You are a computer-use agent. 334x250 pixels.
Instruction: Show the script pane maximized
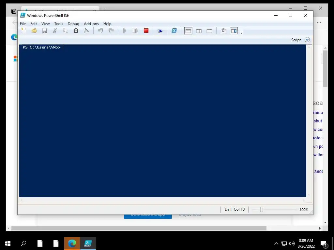[x=209, y=31]
